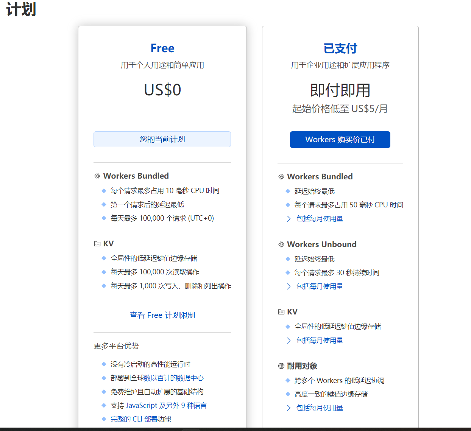Click the 您的当前计划 button
Viewport: 471px width, 431px height.
[162, 139]
